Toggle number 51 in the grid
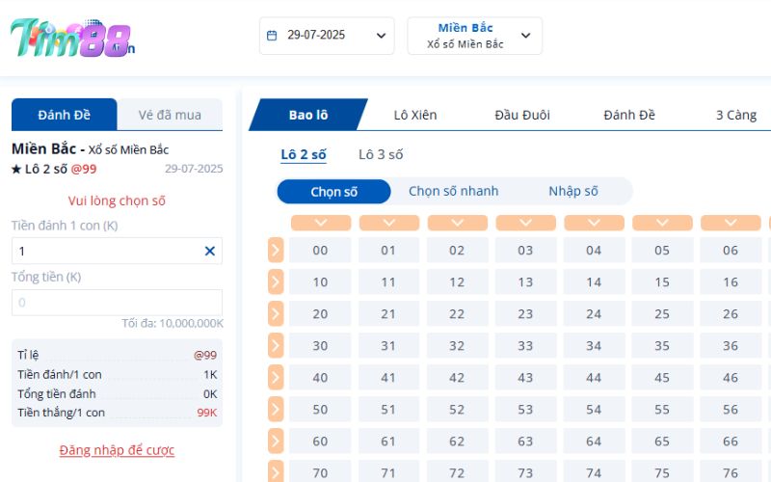771x482 pixels. (x=388, y=410)
